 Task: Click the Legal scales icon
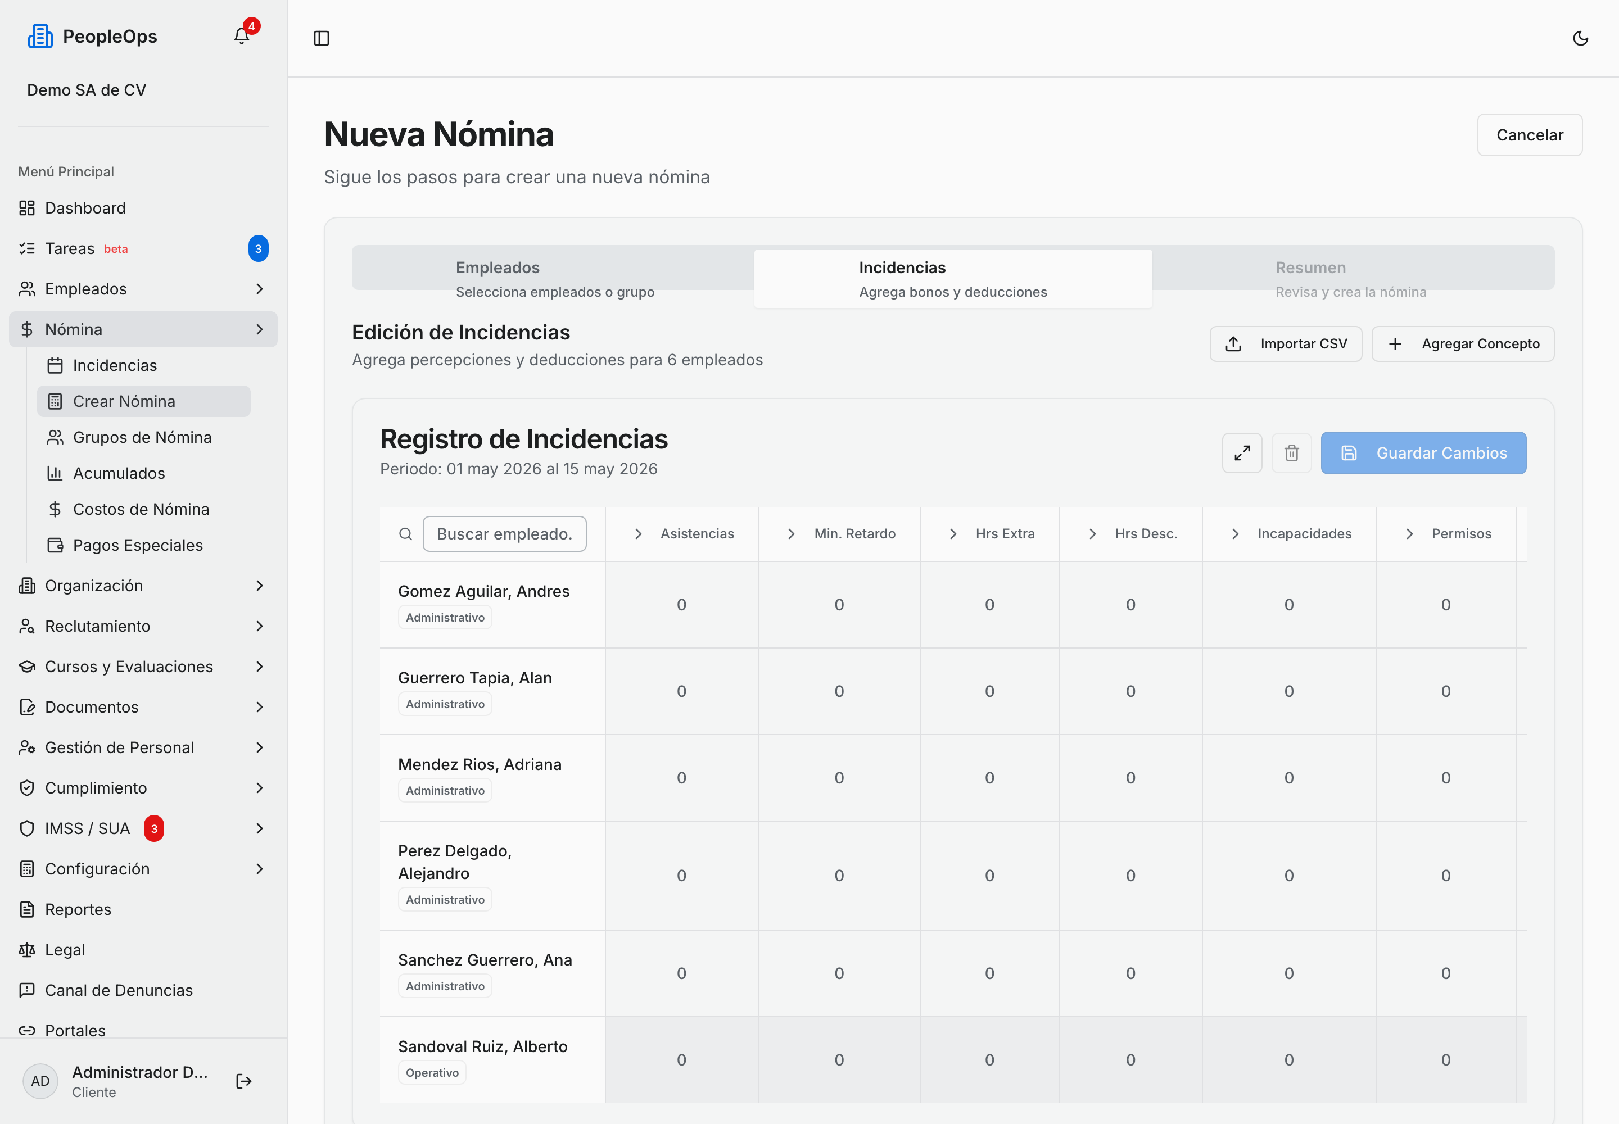click(x=27, y=950)
